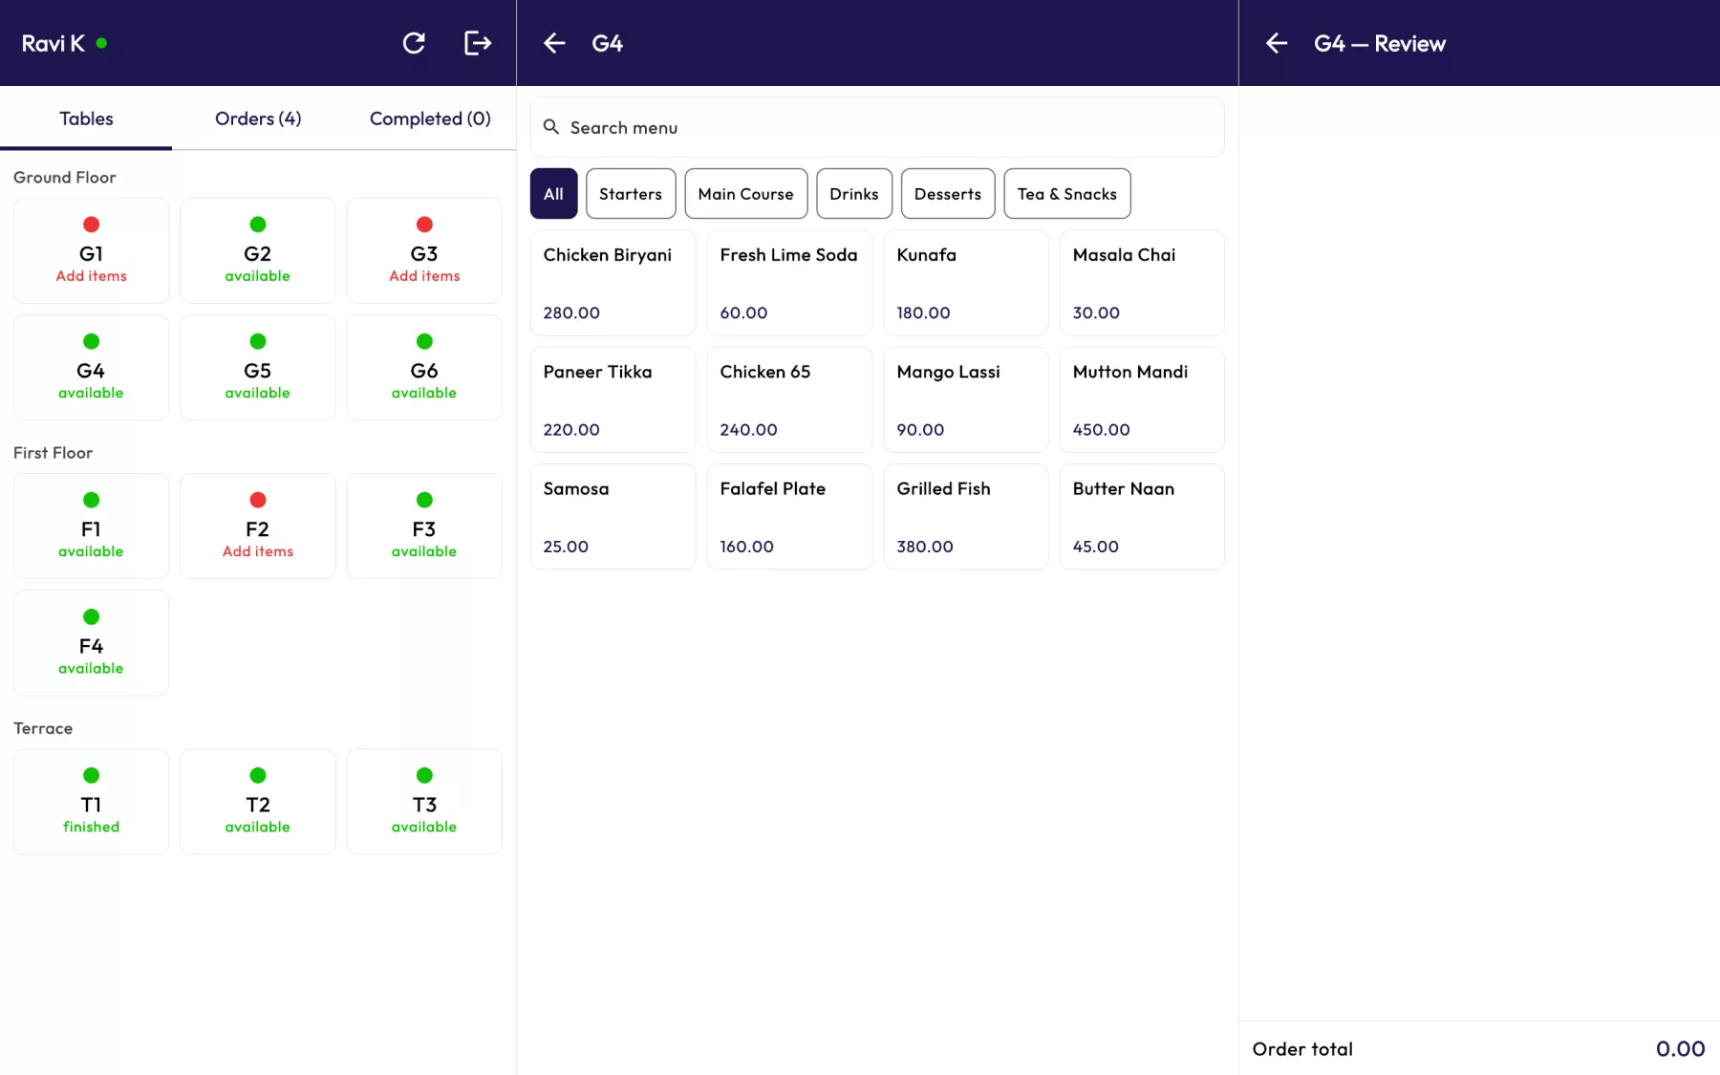Select table F1
The height and width of the screenshot is (1075, 1720).
[91, 526]
